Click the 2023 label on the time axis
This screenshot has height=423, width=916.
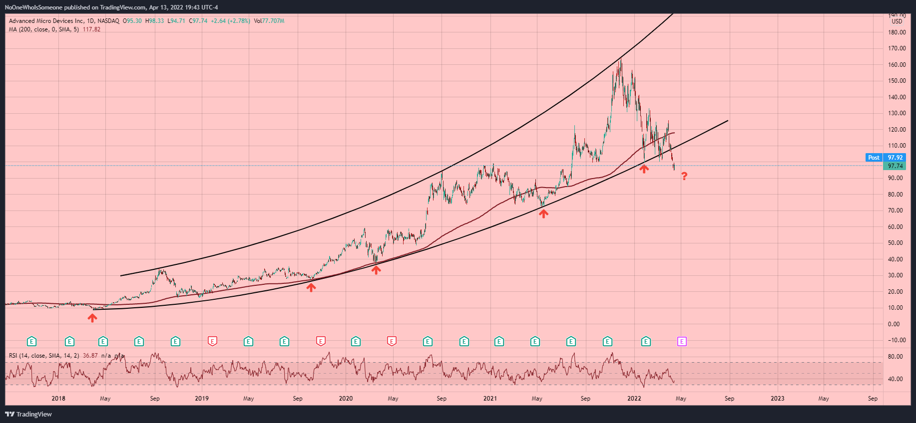coord(777,399)
